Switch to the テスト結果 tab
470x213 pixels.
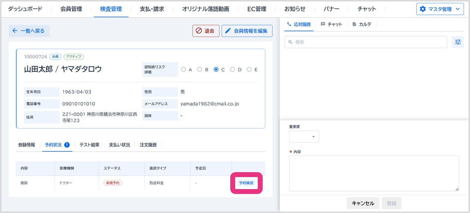(89, 145)
